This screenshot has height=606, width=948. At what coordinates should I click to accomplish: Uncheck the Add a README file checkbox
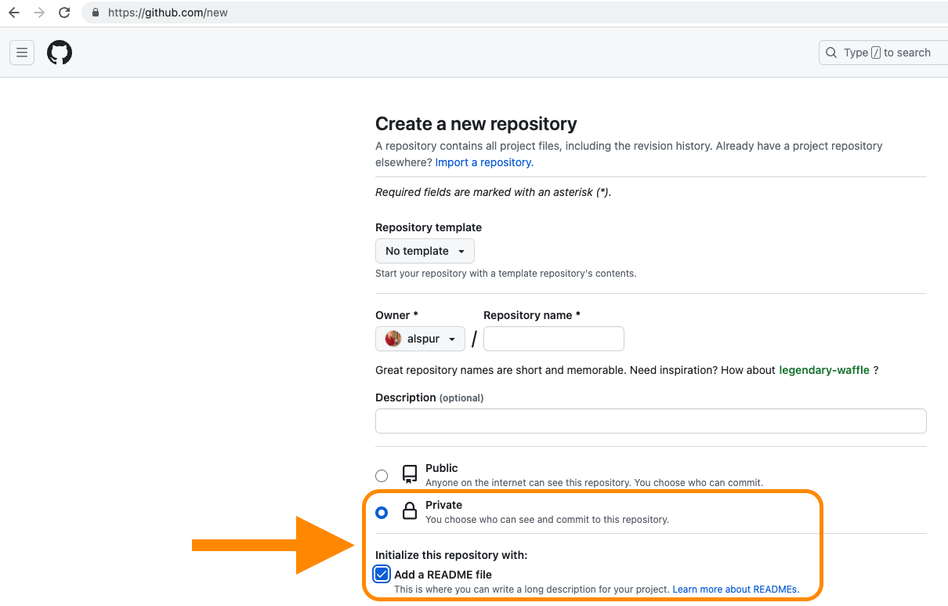point(382,575)
